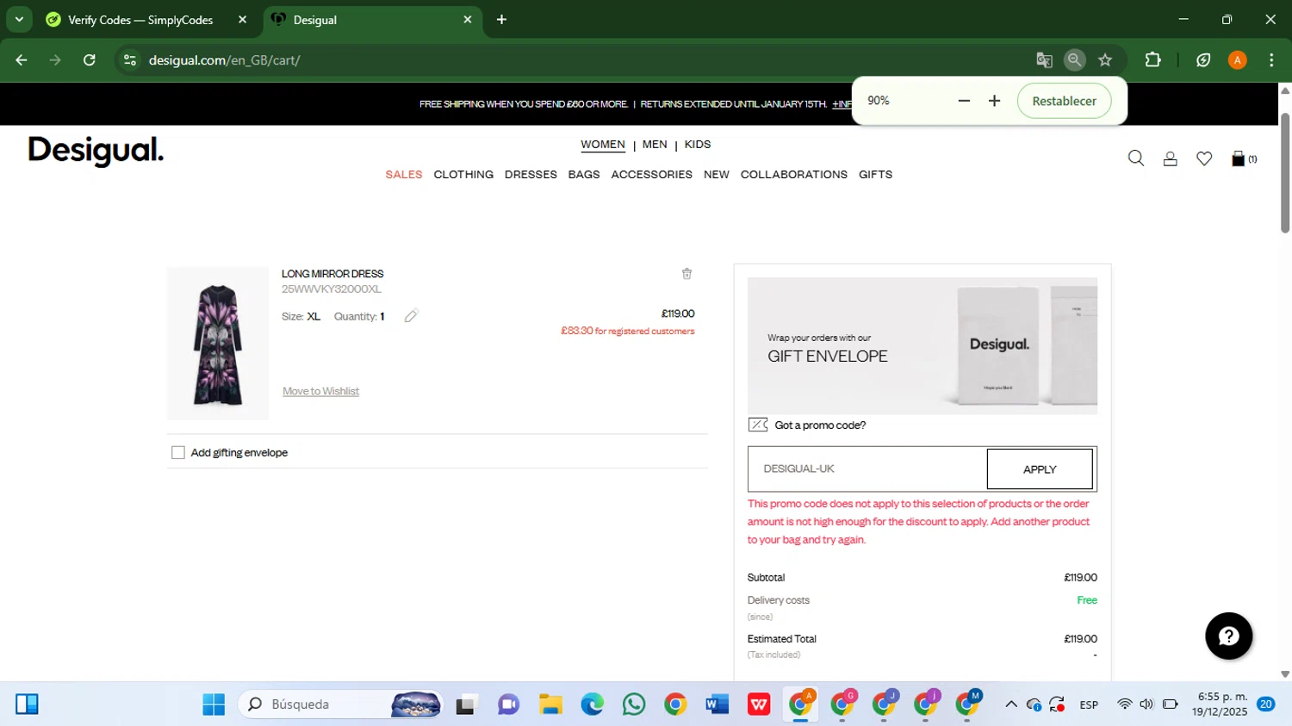
Task: Open the wishlist heart icon
Action: pos(1204,158)
